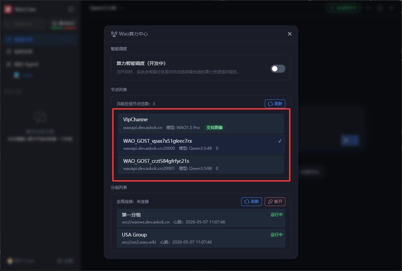The image size is (402, 271).
Task: Click 运行中 status of USA Group
Action: coord(277,235)
